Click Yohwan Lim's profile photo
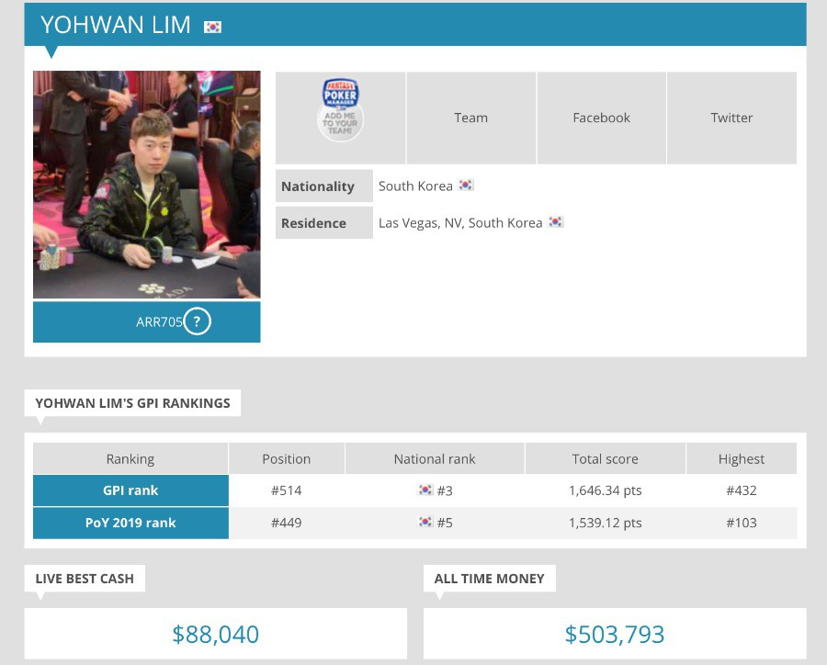Screen dimensions: 827x665 point(147,185)
